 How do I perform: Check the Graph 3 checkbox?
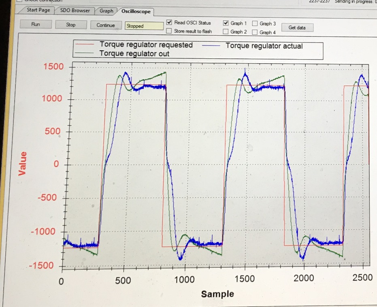[255, 23]
